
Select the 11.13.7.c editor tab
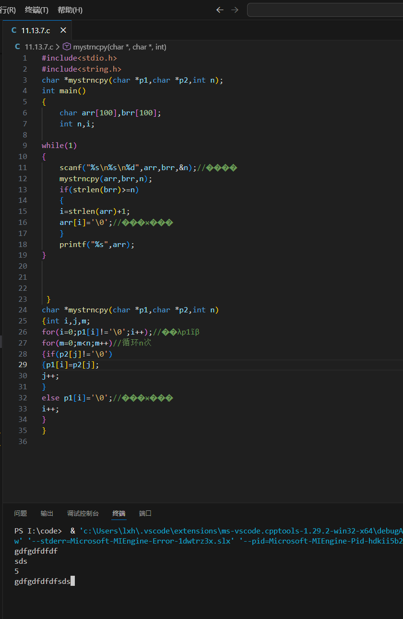(x=37, y=30)
